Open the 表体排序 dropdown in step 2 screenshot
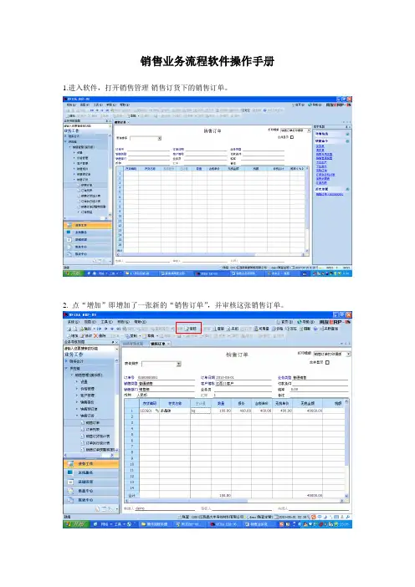 coord(179,364)
